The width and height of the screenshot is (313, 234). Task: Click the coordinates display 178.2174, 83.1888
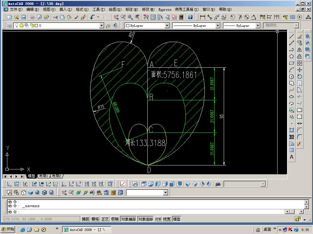[42, 219]
